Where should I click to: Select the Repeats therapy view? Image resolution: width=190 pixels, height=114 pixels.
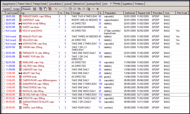(x=27, y=9)
